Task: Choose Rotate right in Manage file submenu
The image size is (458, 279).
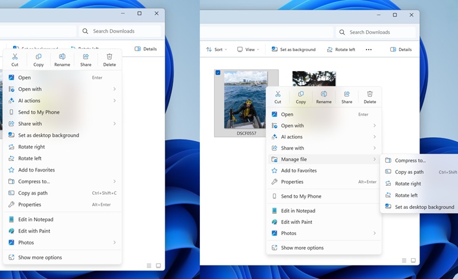Action: click(x=420, y=183)
